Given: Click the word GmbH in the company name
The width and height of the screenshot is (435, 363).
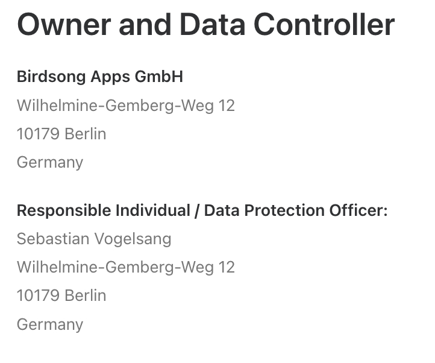Looking at the screenshot, I should (x=159, y=77).
